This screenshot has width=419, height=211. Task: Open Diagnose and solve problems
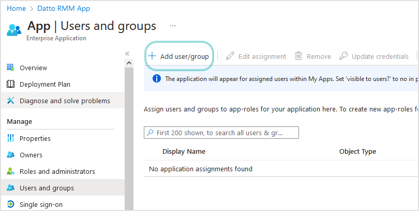(x=65, y=101)
